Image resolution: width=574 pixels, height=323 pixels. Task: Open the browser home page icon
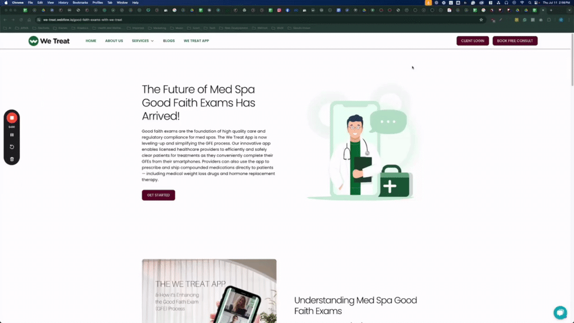(x=29, y=20)
